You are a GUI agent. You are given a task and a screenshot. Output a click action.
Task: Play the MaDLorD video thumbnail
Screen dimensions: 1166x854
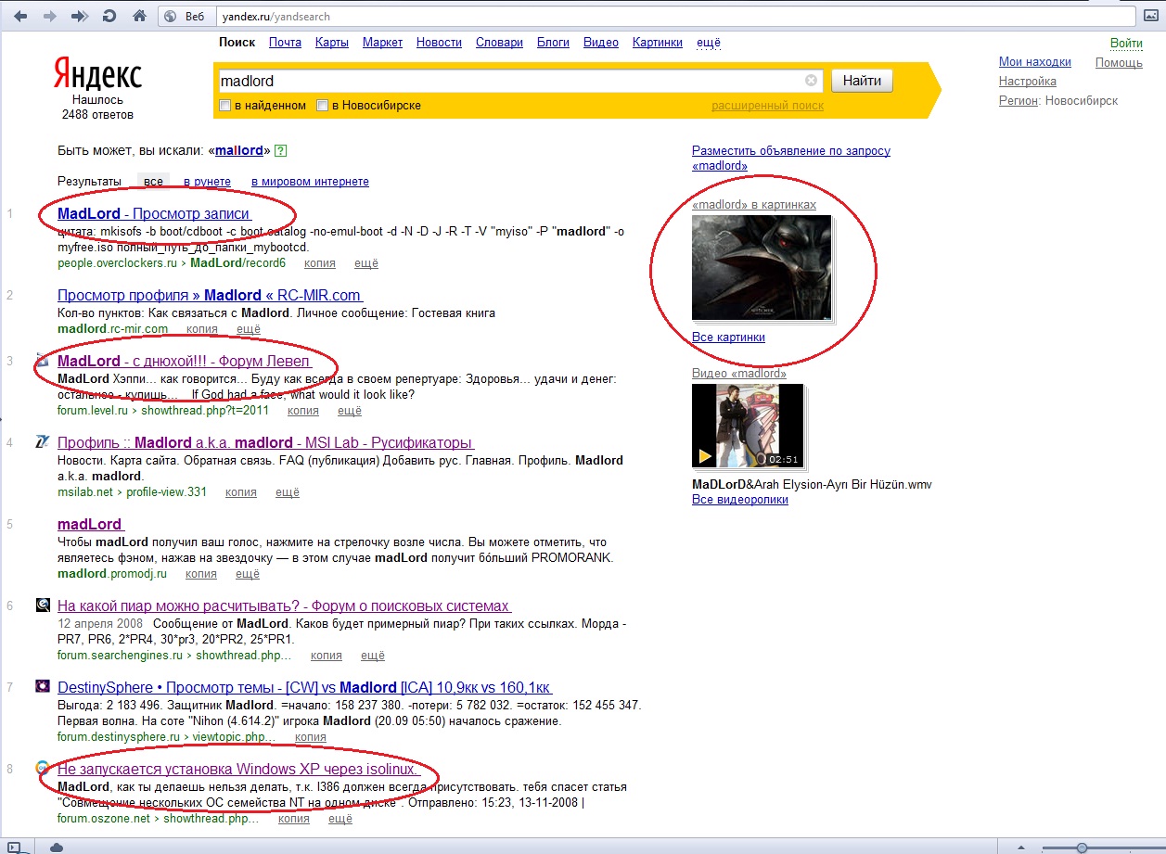705,455
